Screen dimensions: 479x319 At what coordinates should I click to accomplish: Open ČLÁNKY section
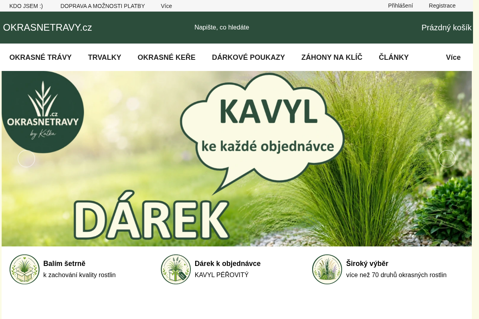pyautogui.click(x=394, y=57)
